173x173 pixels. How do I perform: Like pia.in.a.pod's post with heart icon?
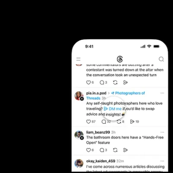[88, 122]
